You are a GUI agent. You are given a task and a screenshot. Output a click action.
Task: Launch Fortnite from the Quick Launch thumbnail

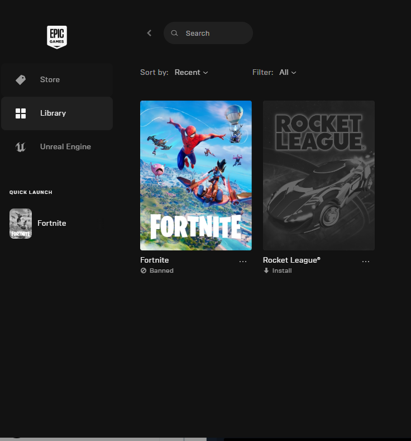(x=21, y=224)
